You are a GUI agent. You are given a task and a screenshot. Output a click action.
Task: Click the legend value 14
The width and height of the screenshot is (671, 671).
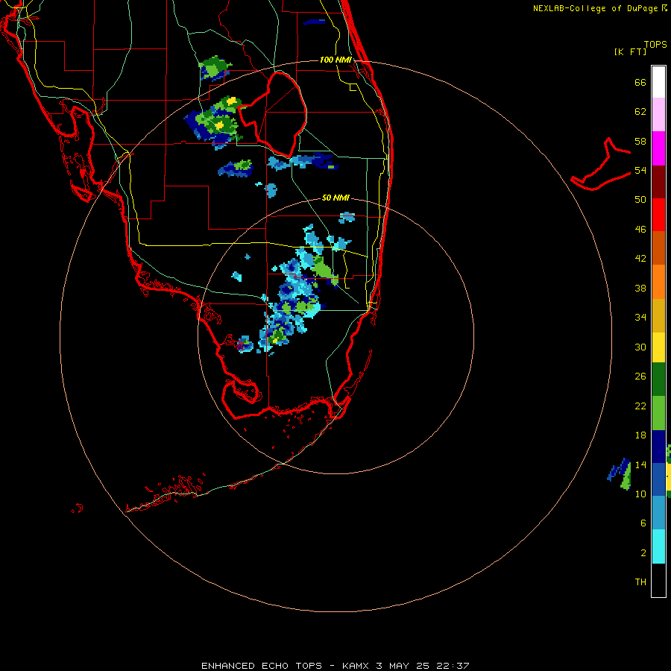(640, 464)
